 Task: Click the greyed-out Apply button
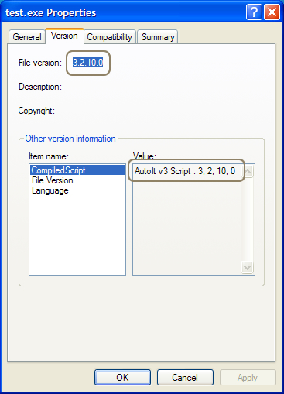248,378
